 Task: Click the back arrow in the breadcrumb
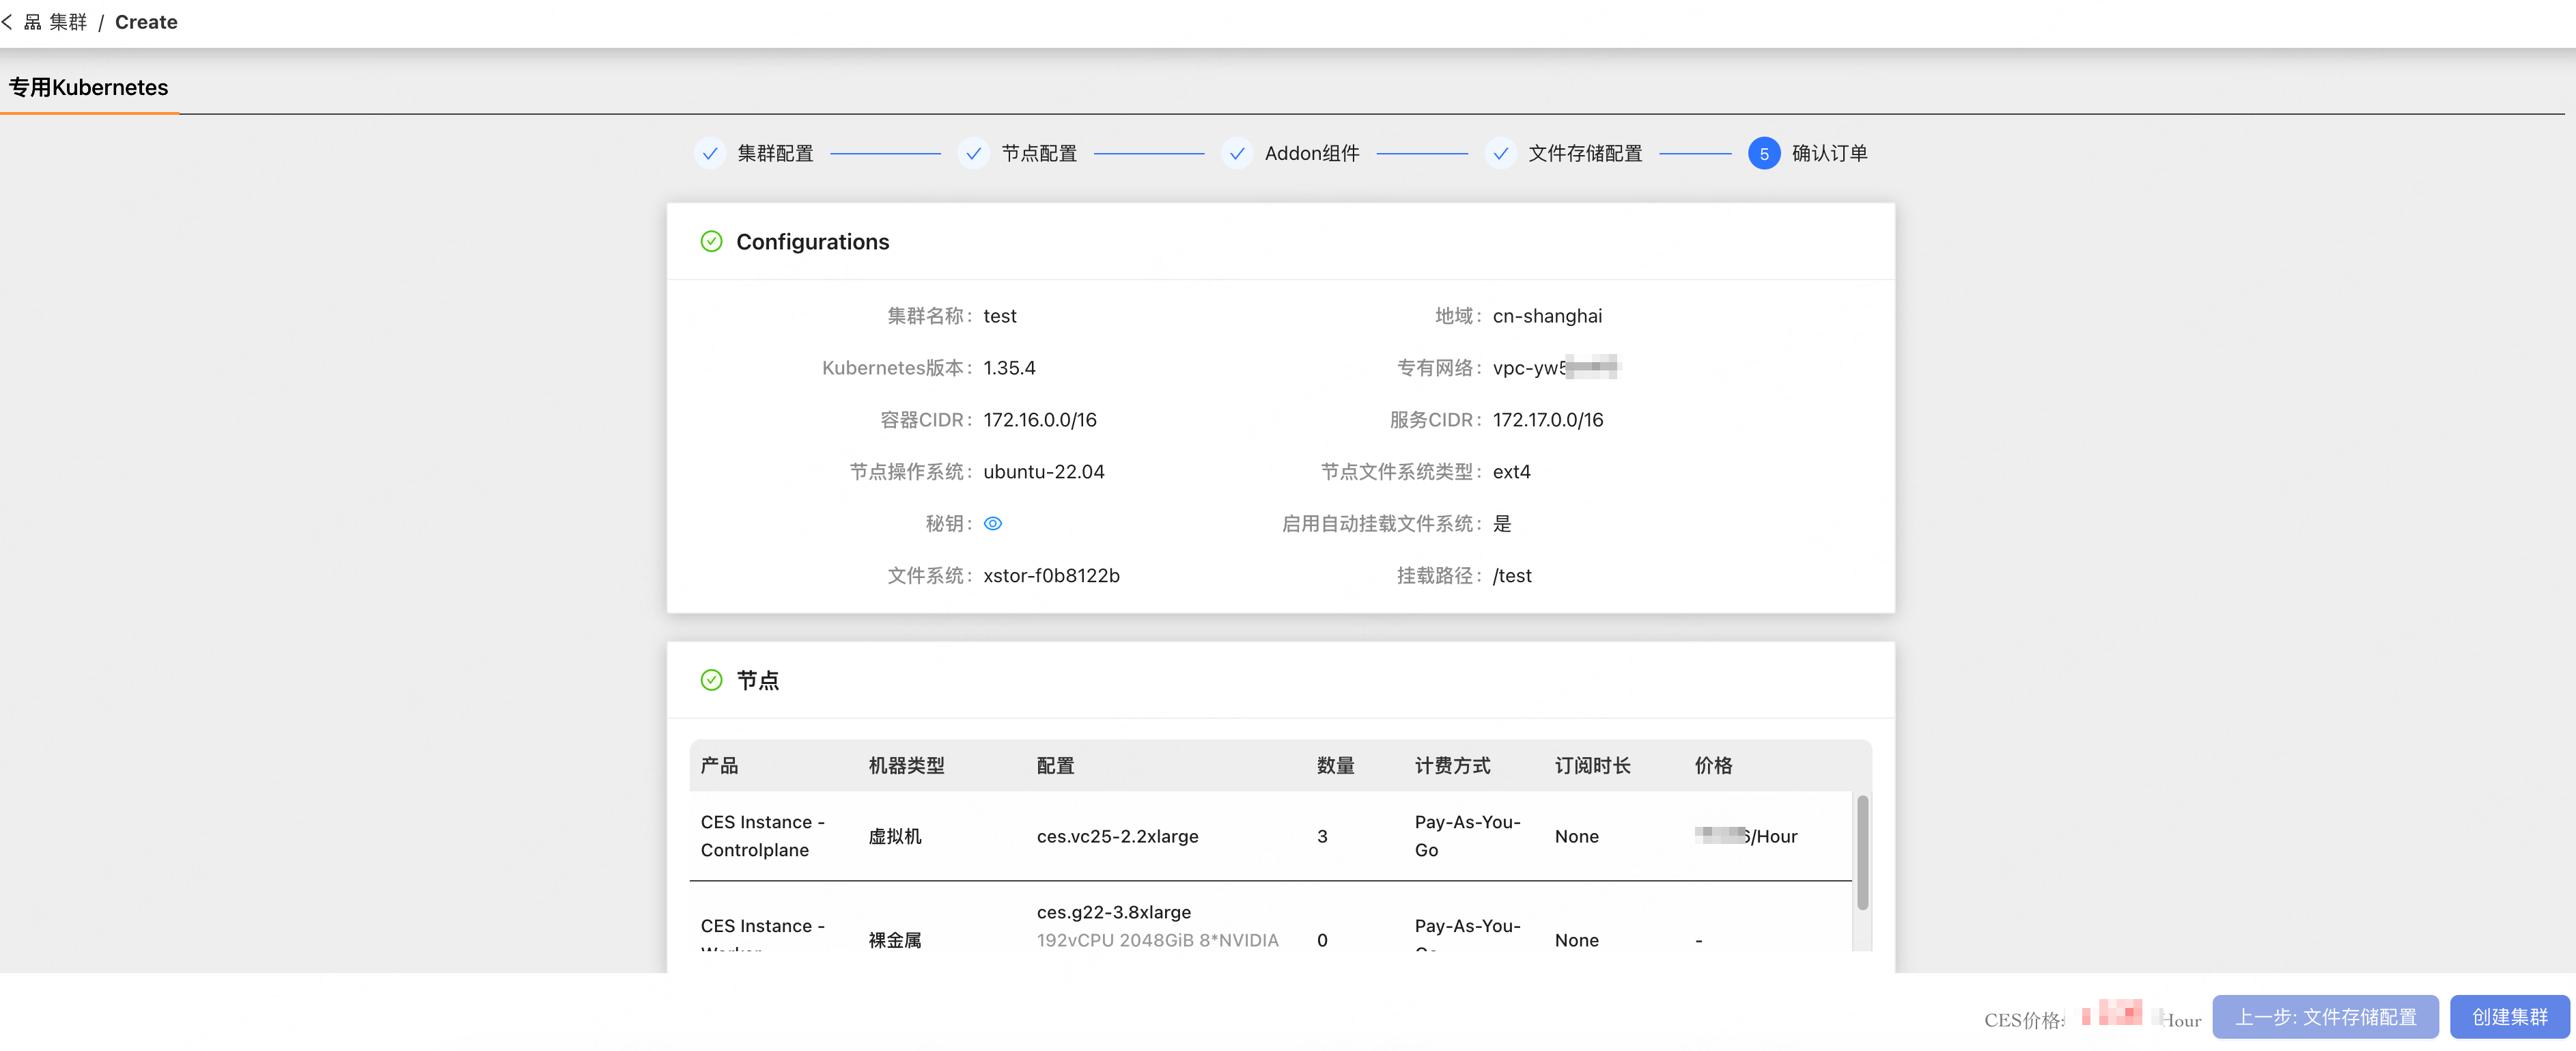point(8,22)
